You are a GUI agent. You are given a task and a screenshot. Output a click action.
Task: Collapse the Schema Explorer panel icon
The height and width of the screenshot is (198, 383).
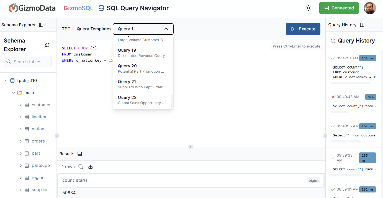pos(41,25)
